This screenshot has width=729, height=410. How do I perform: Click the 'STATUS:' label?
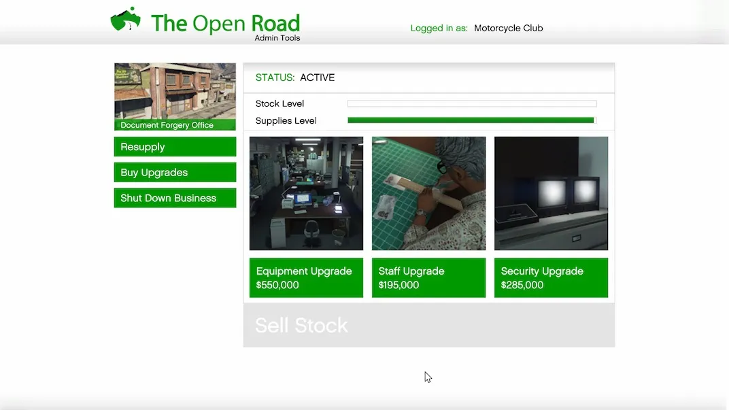[x=275, y=78]
